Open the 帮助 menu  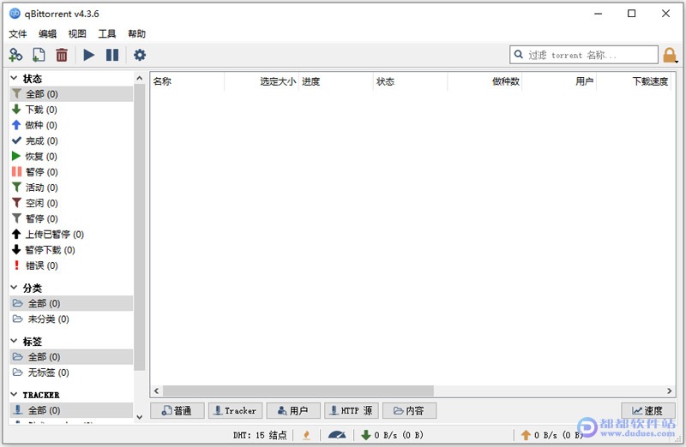tap(136, 33)
